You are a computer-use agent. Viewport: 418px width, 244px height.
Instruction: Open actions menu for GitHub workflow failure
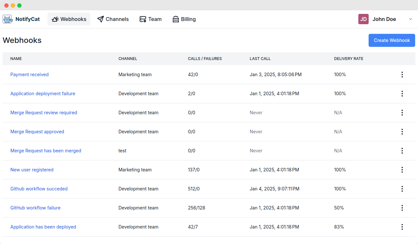pyautogui.click(x=402, y=208)
